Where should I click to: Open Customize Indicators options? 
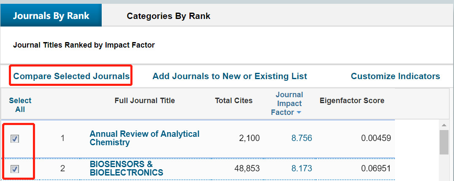click(395, 76)
